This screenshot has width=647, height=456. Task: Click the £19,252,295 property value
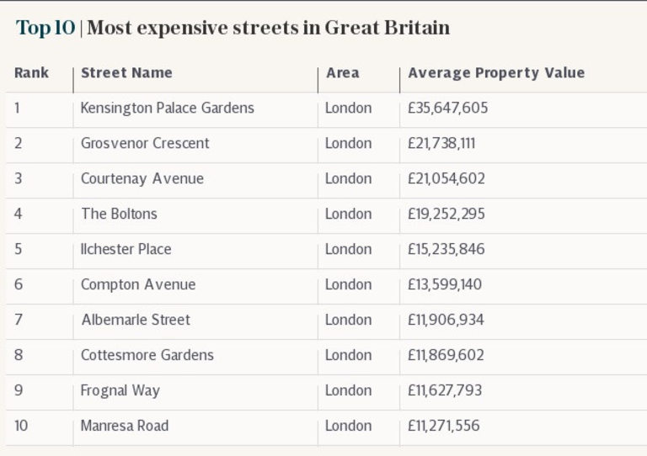(446, 215)
